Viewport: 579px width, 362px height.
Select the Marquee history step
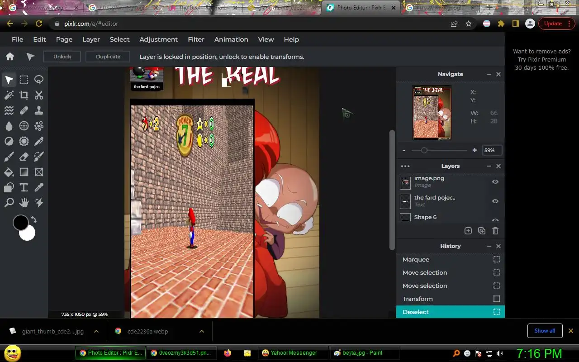coord(451,259)
